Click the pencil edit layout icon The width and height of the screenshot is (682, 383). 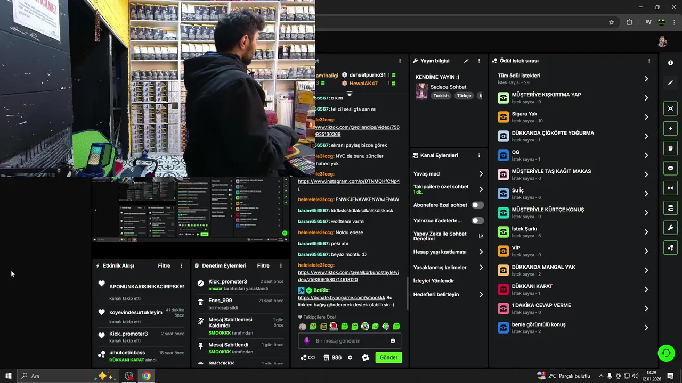[670, 82]
